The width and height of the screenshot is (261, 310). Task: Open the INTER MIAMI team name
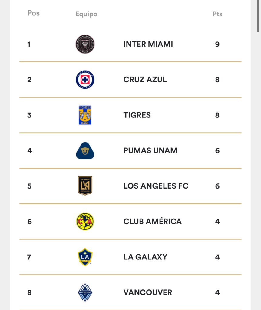pos(148,44)
